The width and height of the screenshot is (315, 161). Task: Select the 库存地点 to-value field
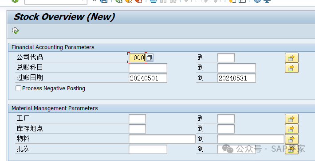pos(226,129)
